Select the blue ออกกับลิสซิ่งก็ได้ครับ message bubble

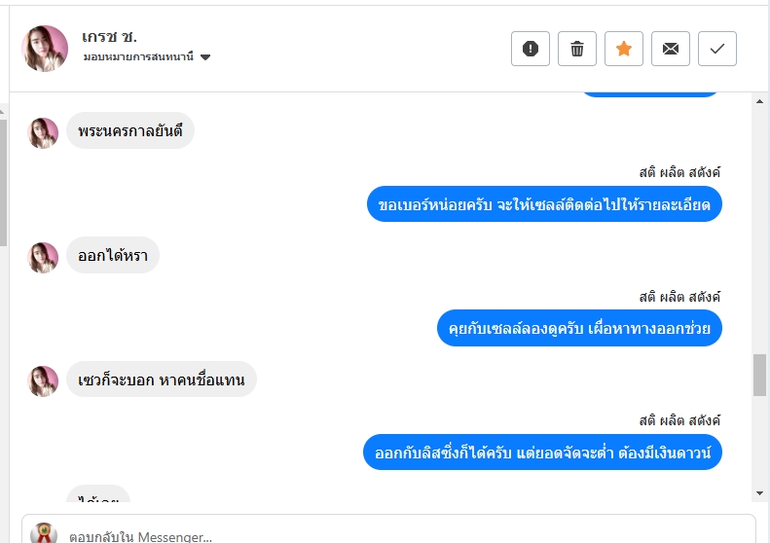542,452
